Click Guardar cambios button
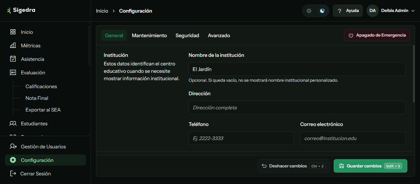Viewport: 420px width, 184px height. [370, 166]
